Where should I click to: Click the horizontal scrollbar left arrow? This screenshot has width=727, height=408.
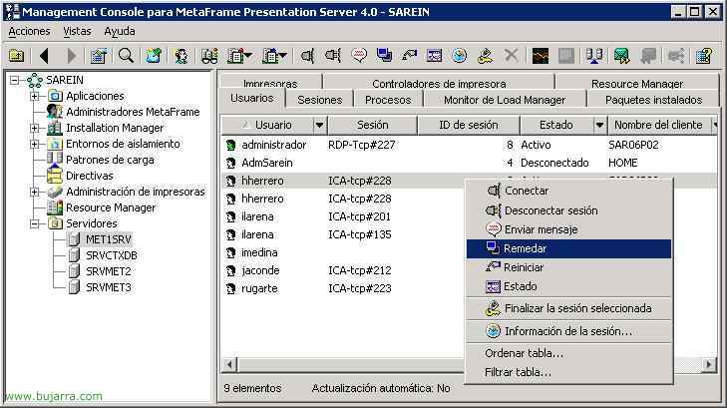coord(229,365)
